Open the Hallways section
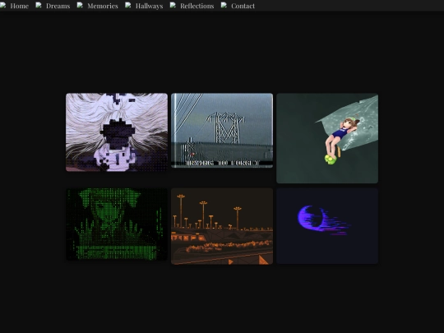 point(149,6)
